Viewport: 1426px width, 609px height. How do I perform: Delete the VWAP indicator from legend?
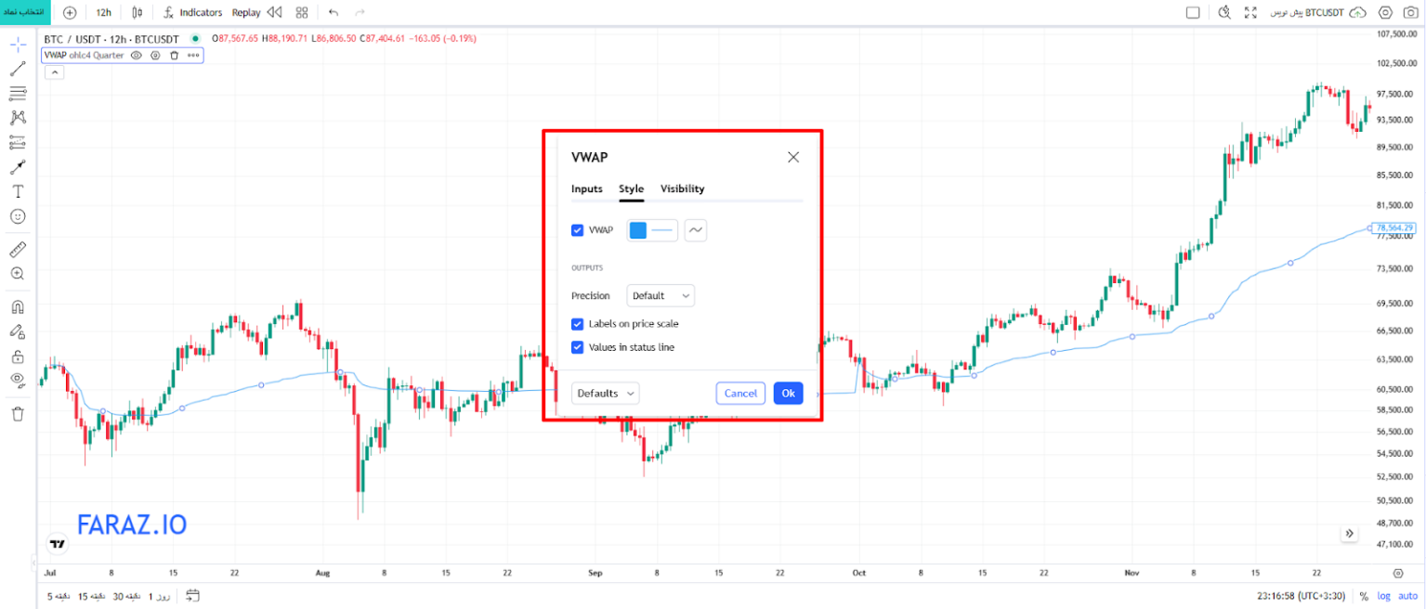point(174,56)
